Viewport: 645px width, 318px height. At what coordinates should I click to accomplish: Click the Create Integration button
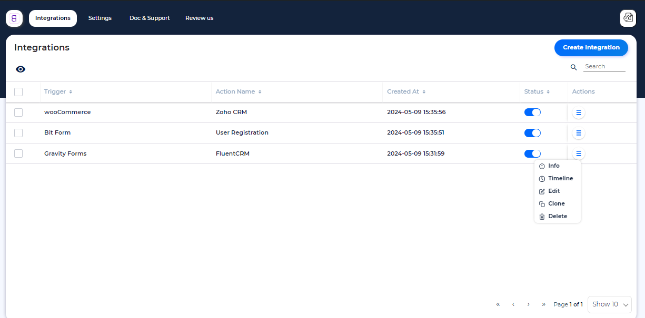(591, 47)
